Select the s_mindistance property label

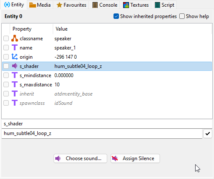click(36, 75)
